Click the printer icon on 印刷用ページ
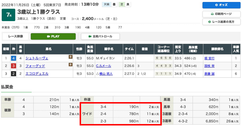242x128 pixels. 212,14
